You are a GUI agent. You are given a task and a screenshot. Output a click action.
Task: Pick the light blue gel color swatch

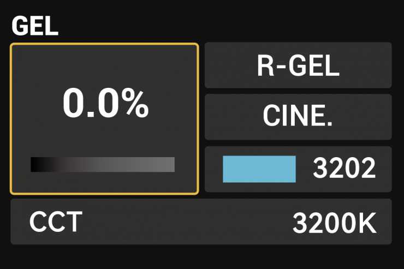point(259,169)
